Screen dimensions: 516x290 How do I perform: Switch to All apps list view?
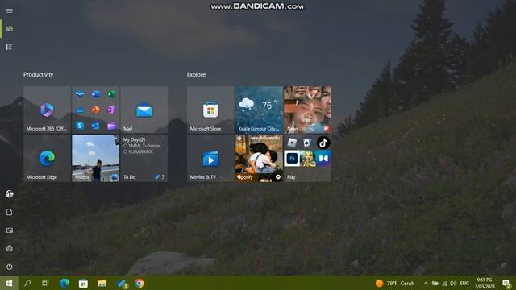click(x=9, y=47)
